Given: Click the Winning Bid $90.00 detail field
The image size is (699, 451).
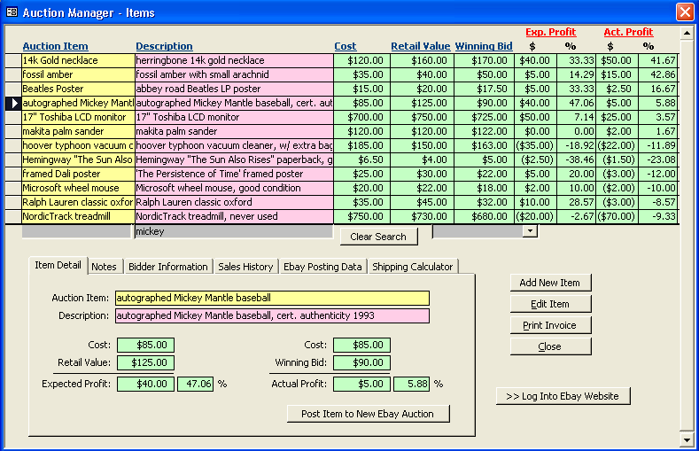Looking at the screenshot, I should 361,362.
